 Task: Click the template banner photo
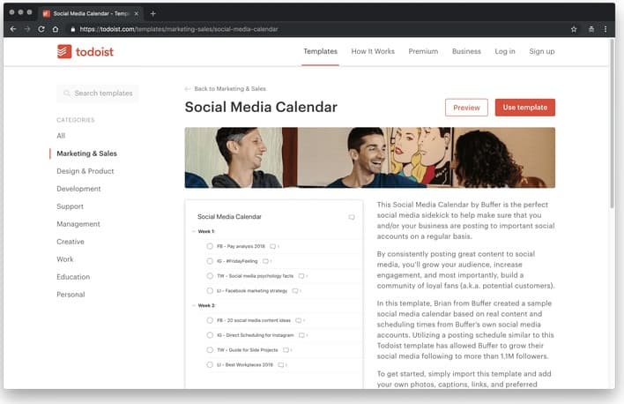[x=369, y=157]
